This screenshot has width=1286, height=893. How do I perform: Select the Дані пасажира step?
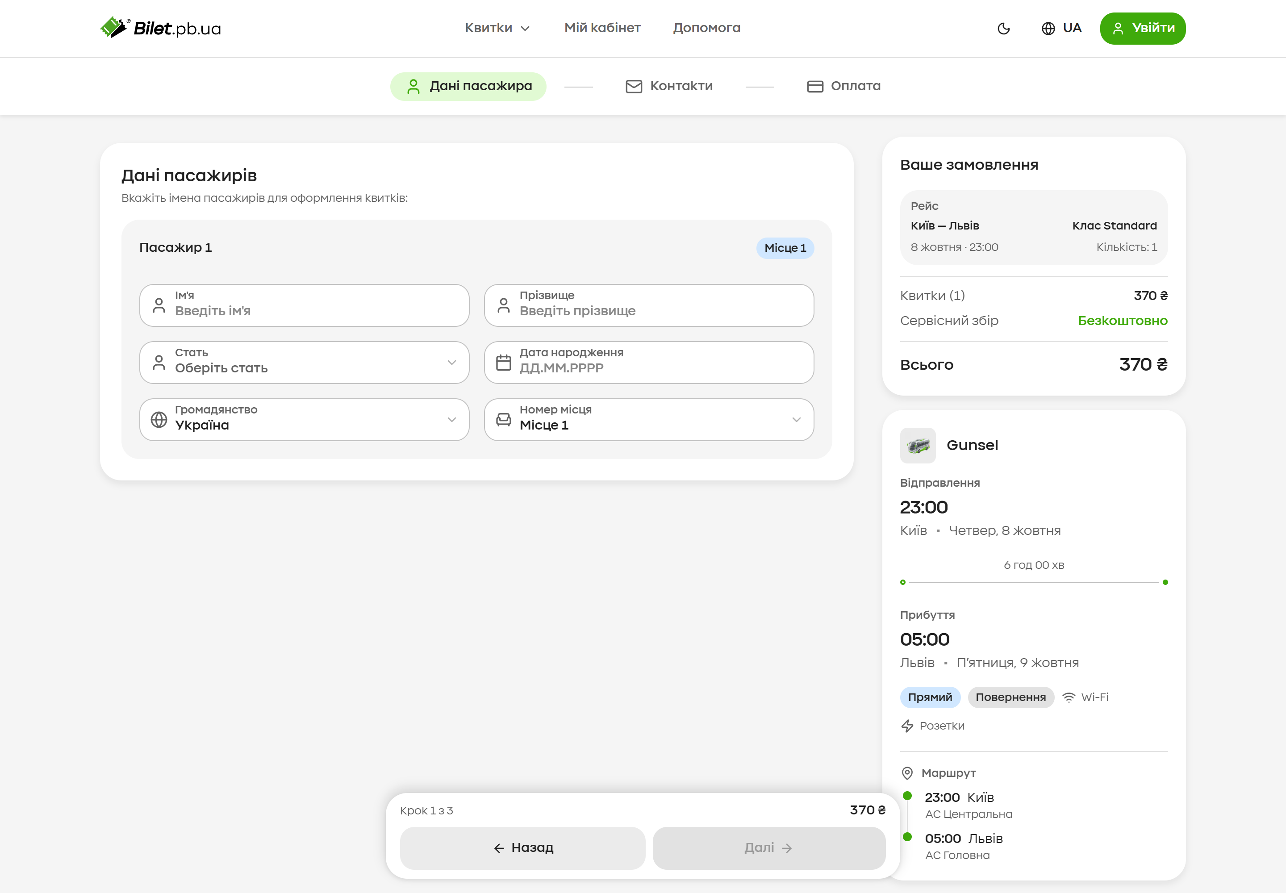pyautogui.click(x=468, y=86)
